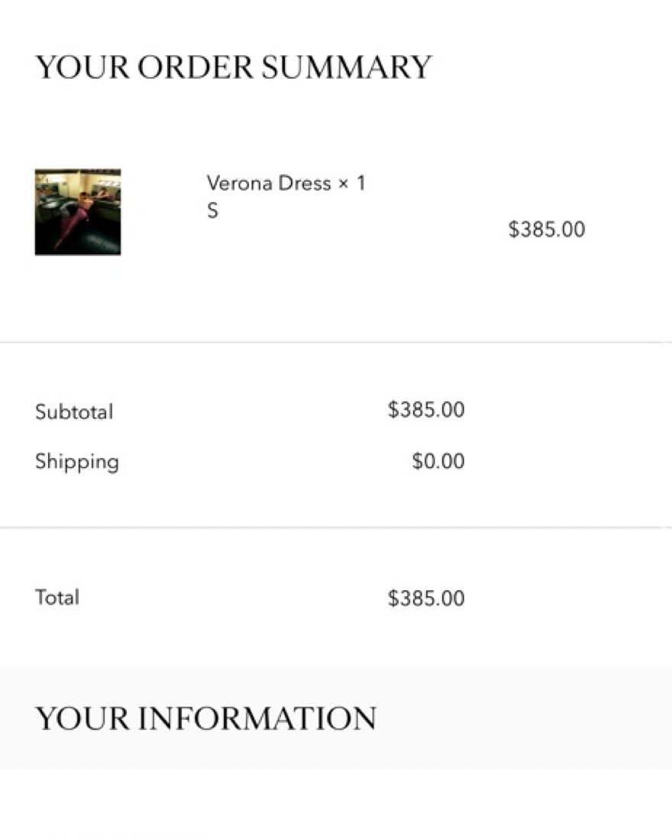Screen dimensions: 672x839
Task: Click the "Subtotal" label
Action: click(x=74, y=412)
